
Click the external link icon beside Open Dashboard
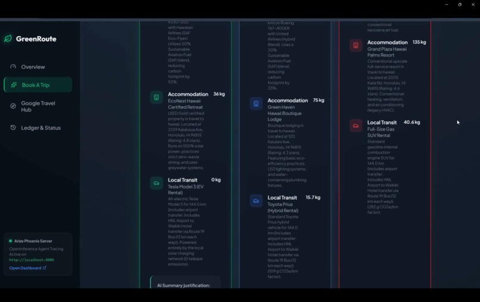(45, 267)
